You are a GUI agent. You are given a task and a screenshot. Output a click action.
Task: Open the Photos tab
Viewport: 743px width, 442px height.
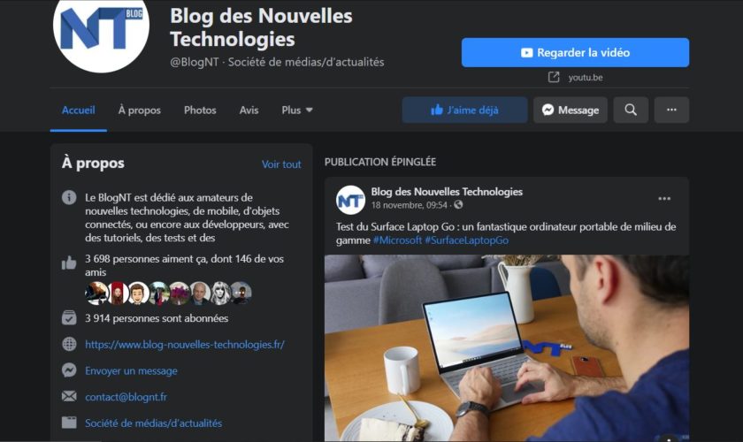click(x=200, y=110)
